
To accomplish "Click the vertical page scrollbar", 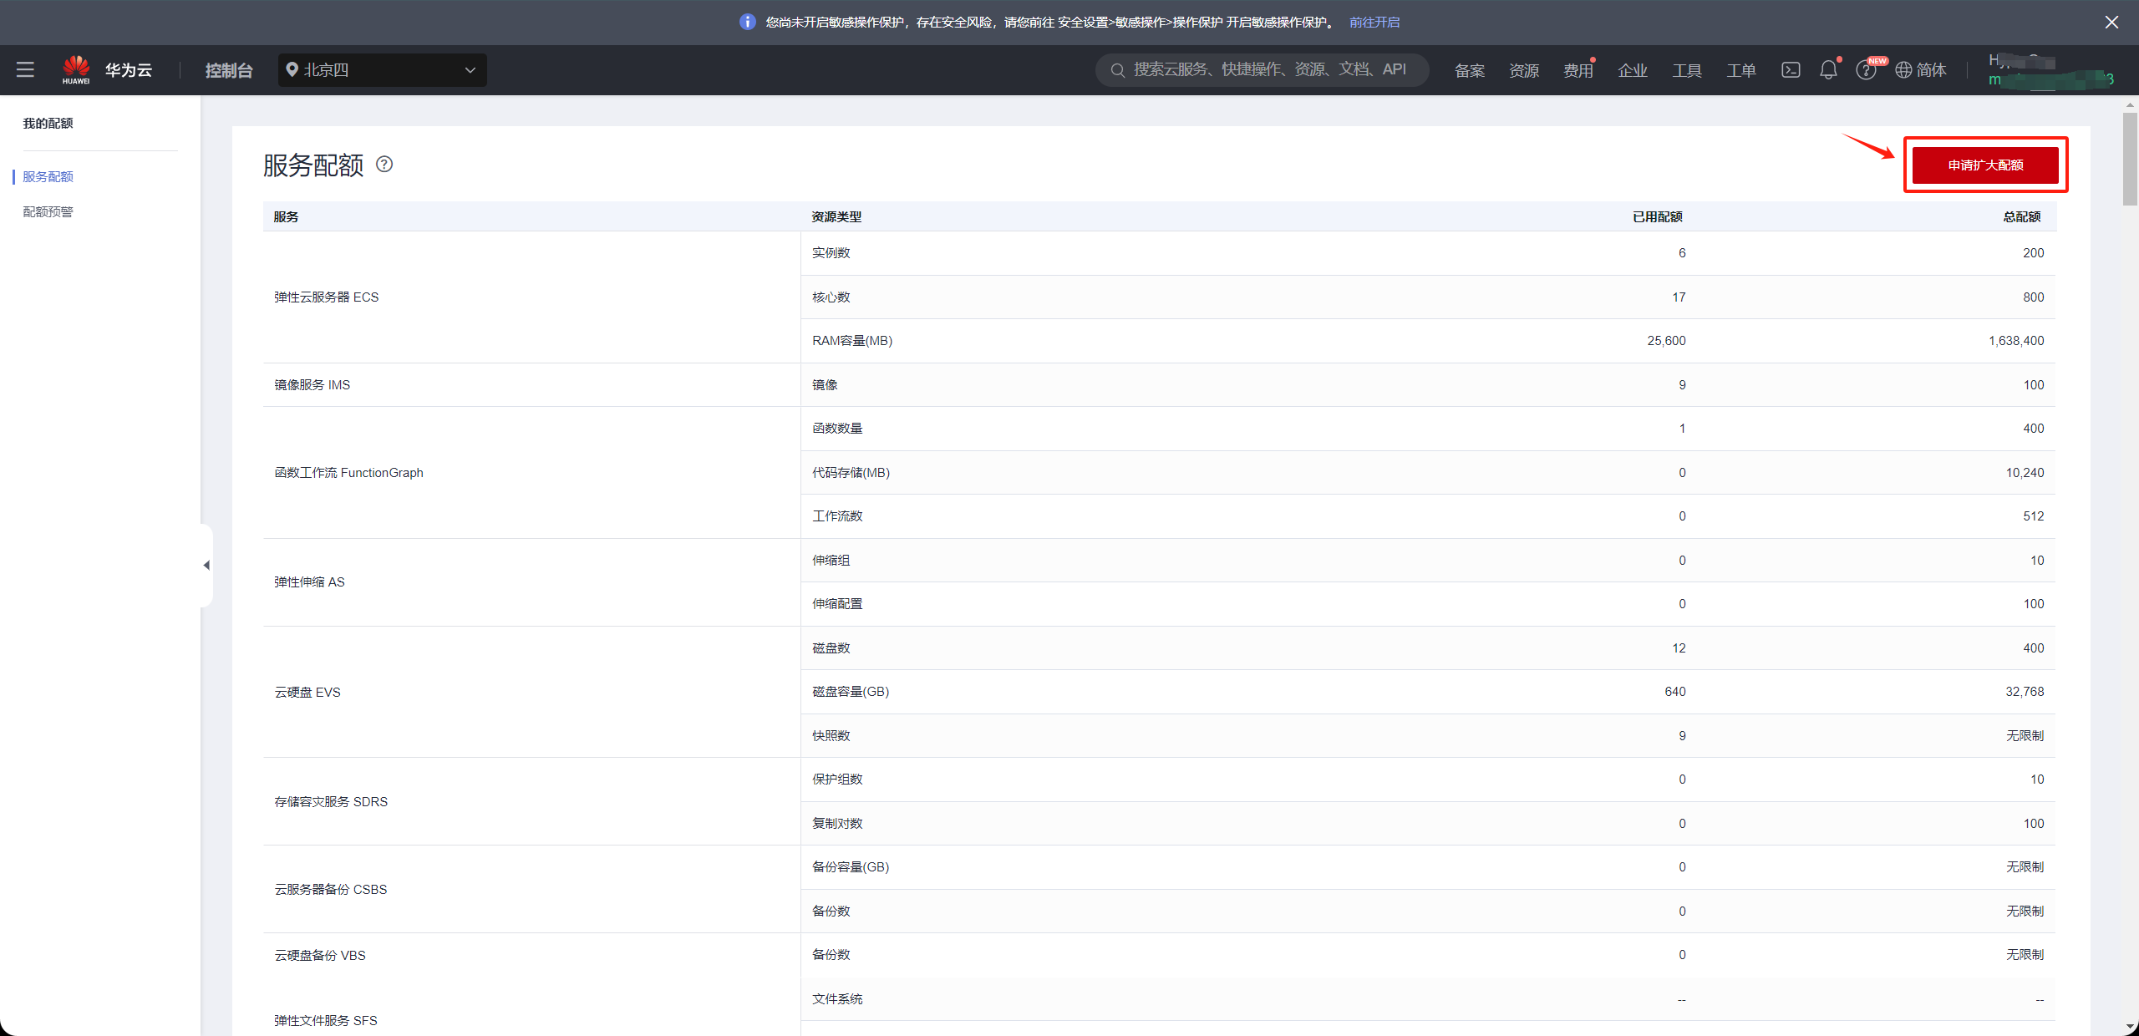I will [2130, 159].
